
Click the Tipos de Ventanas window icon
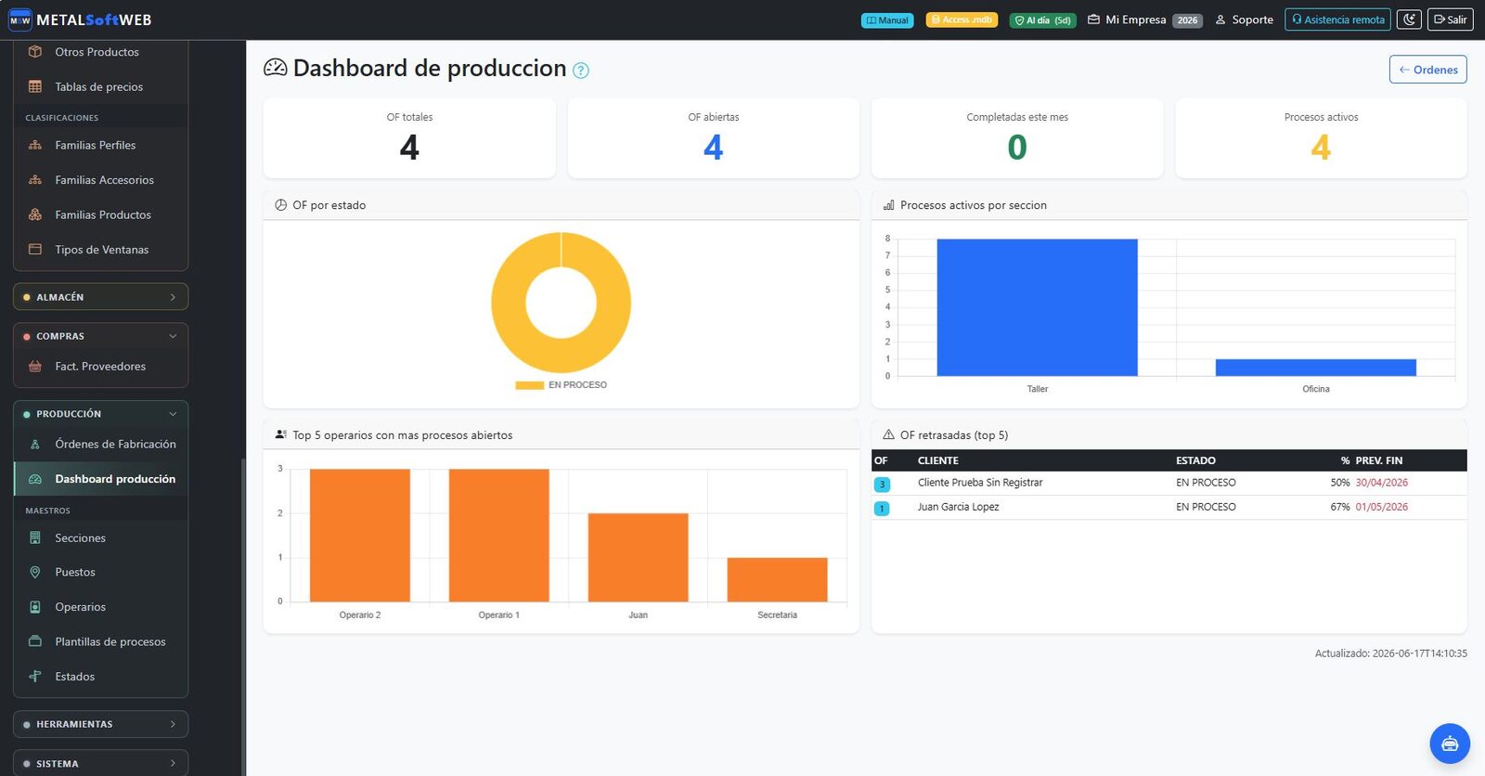[35, 250]
